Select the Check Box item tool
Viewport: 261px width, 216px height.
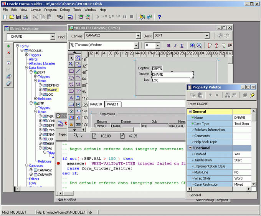(x=78, y=105)
